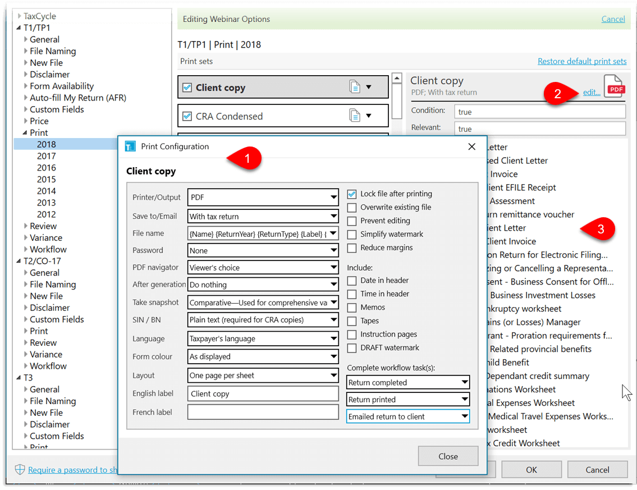This screenshot has width=637, height=490.
Task: Open After generation dropdown
Action: 263,285
